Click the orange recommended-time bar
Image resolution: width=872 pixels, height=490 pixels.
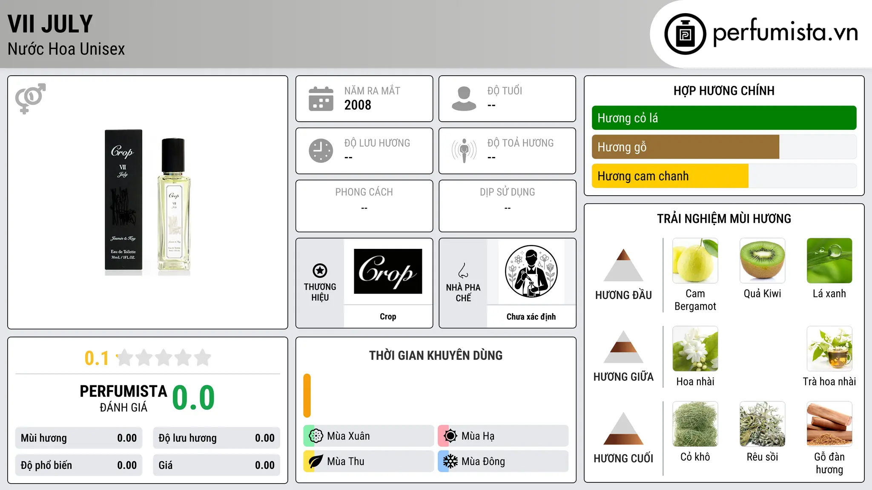coord(307,396)
